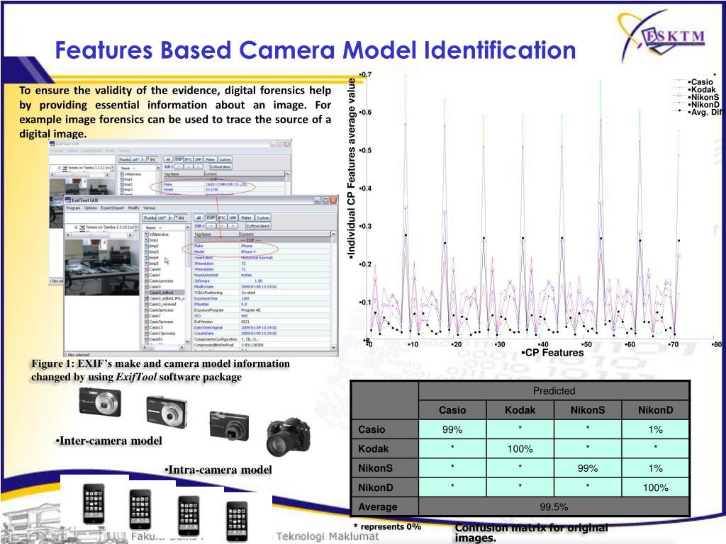This screenshot has height=544, width=726.
Task: Click the file list scroll-down arrow in front window
Action: click(x=187, y=341)
